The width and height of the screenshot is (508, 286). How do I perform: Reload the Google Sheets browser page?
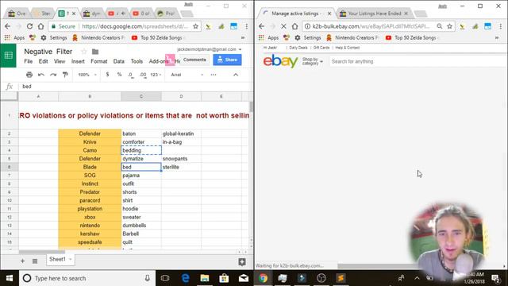[x=29, y=26]
